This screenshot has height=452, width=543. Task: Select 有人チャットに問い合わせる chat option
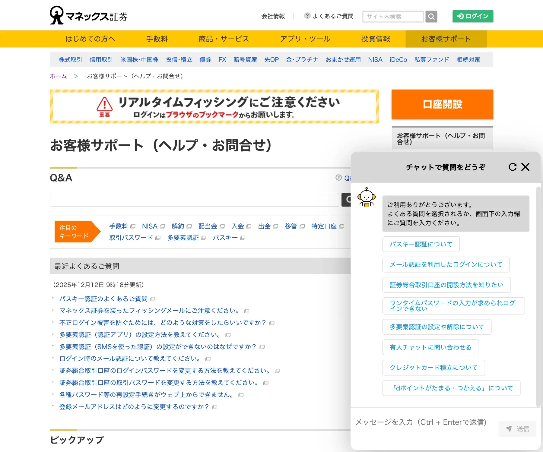(x=430, y=347)
